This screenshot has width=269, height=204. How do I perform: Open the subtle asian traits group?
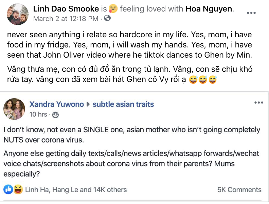pyautogui.click(x=123, y=104)
